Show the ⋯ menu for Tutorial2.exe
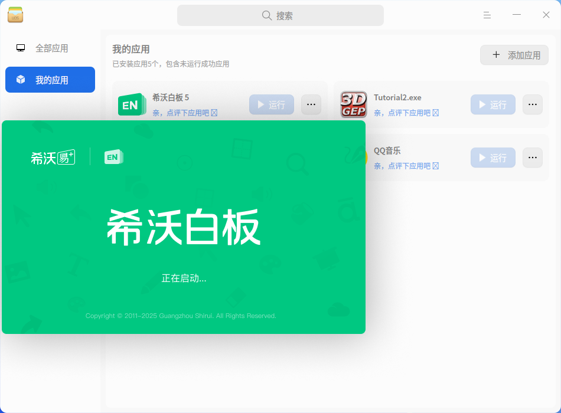This screenshot has height=413, width=561. [533, 104]
